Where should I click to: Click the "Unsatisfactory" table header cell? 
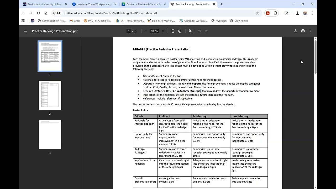pos(249,116)
